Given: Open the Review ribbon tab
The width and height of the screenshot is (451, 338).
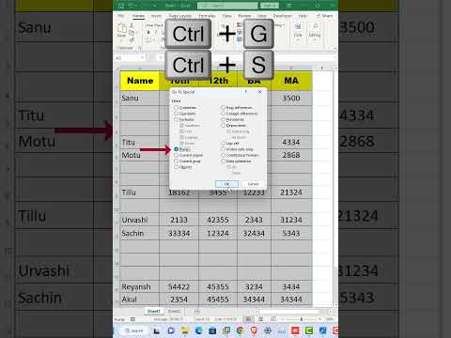Looking at the screenshot, I should click(x=244, y=16).
